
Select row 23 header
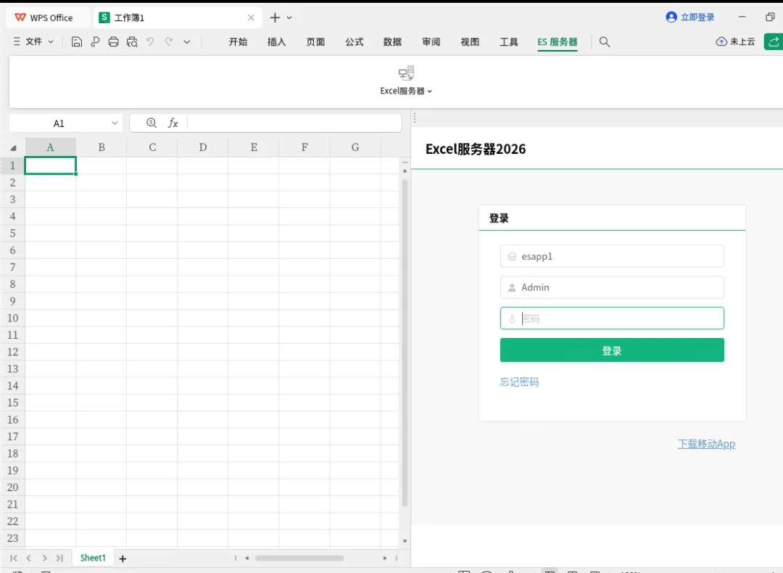point(12,538)
